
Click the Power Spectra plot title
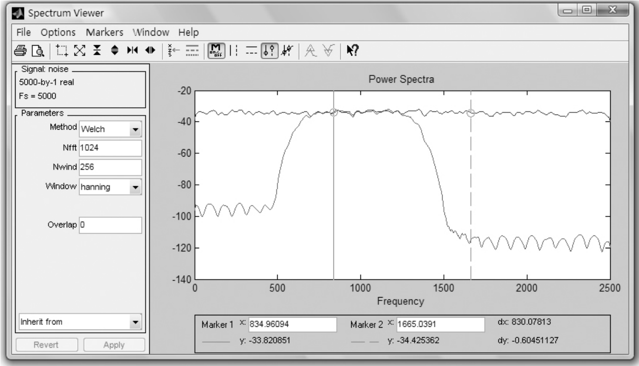coord(401,80)
